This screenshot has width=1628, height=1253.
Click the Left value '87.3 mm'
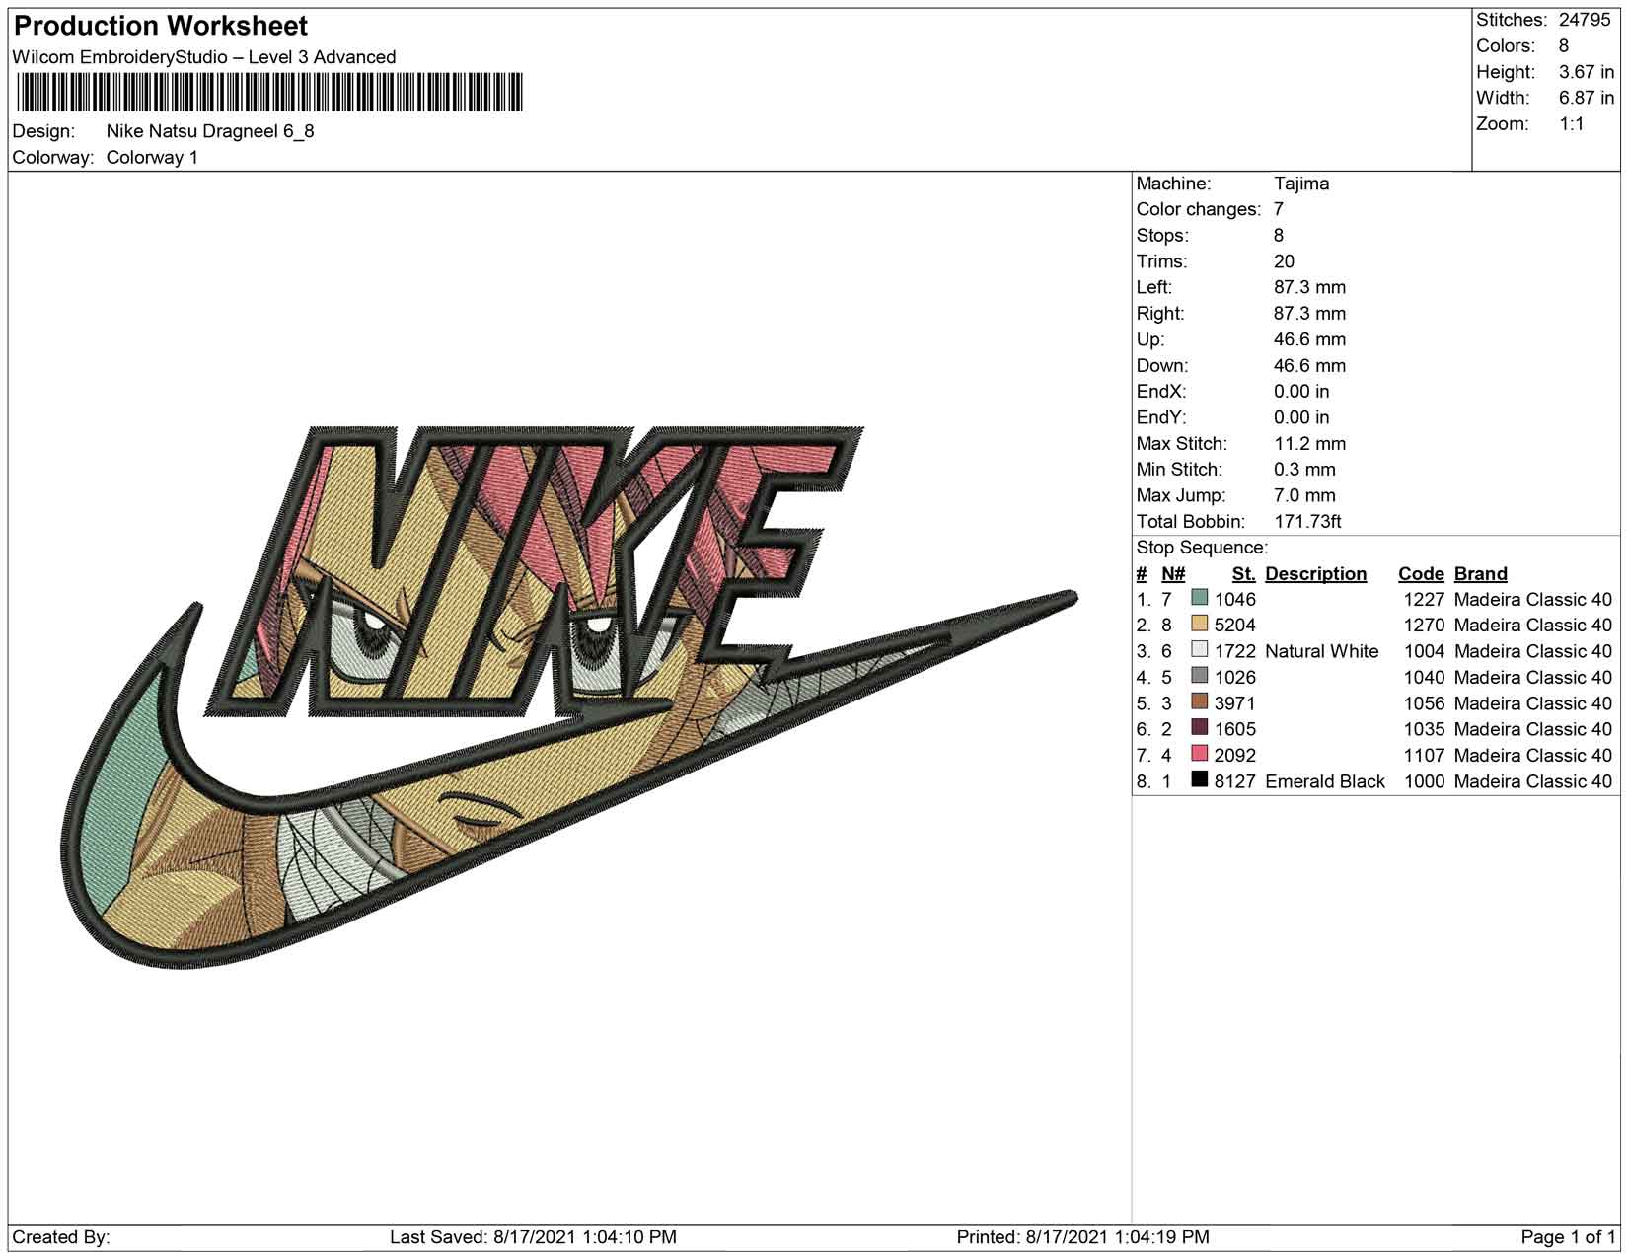coord(1309,287)
